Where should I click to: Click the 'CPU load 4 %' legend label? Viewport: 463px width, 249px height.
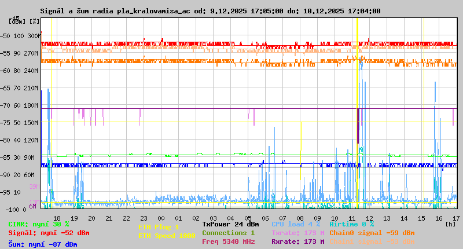pyautogui.click(x=296, y=224)
